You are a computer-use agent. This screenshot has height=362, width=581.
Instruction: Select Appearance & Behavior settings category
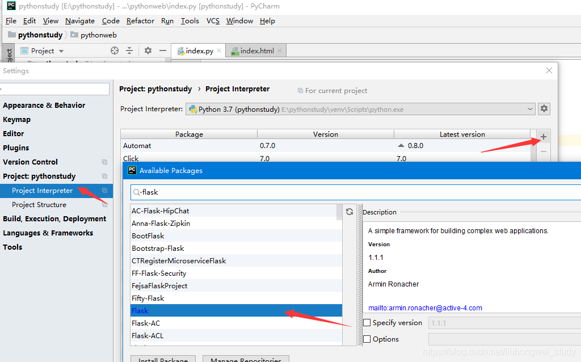pos(44,105)
